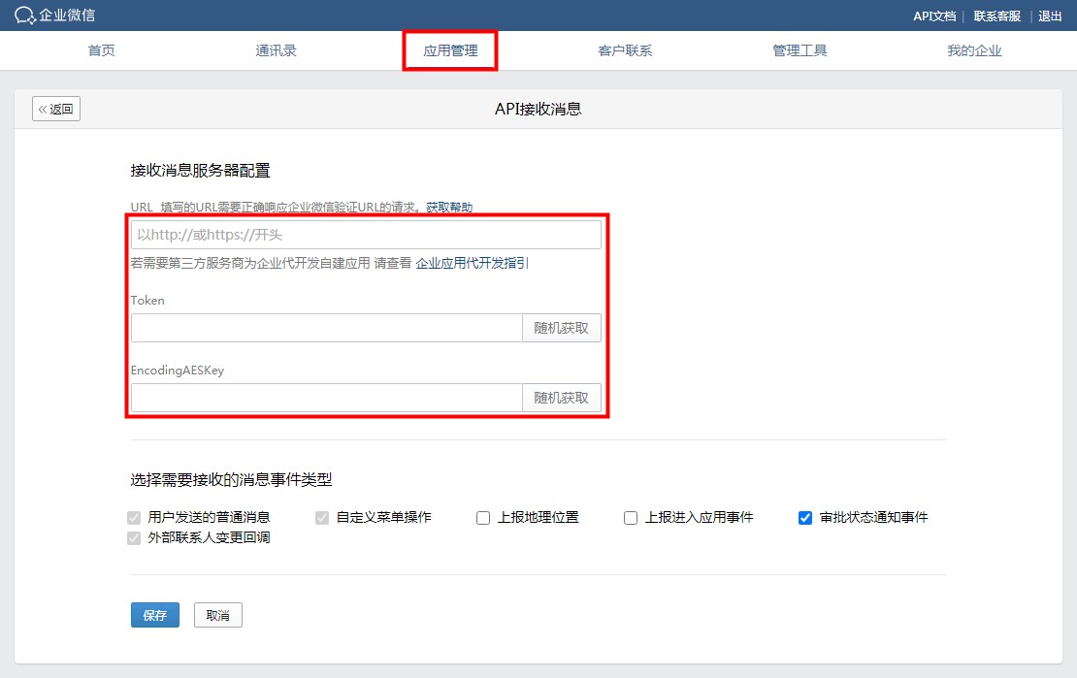Open the 获取帮助 help link
Viewport: 1077px width, 678px height.
[x=449, y=208]
